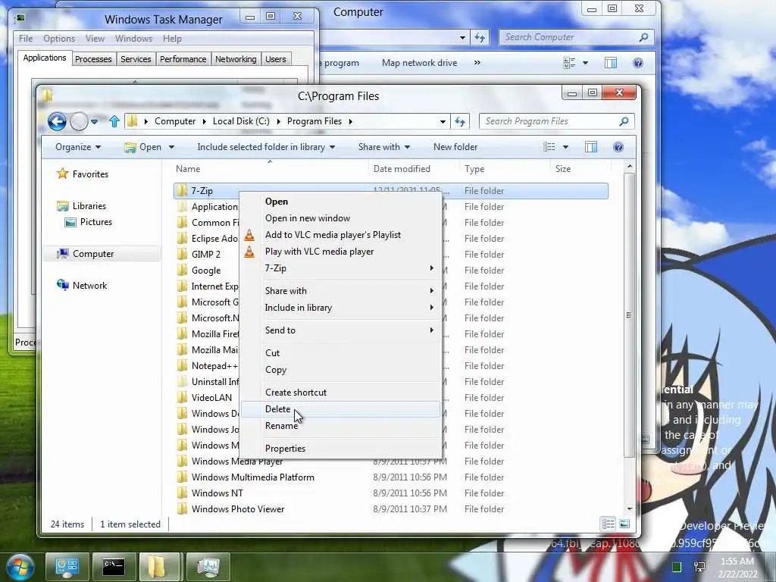Switch to details view icon in status bar
This screenshot has width=776, height=582.
tap(609, 524)
